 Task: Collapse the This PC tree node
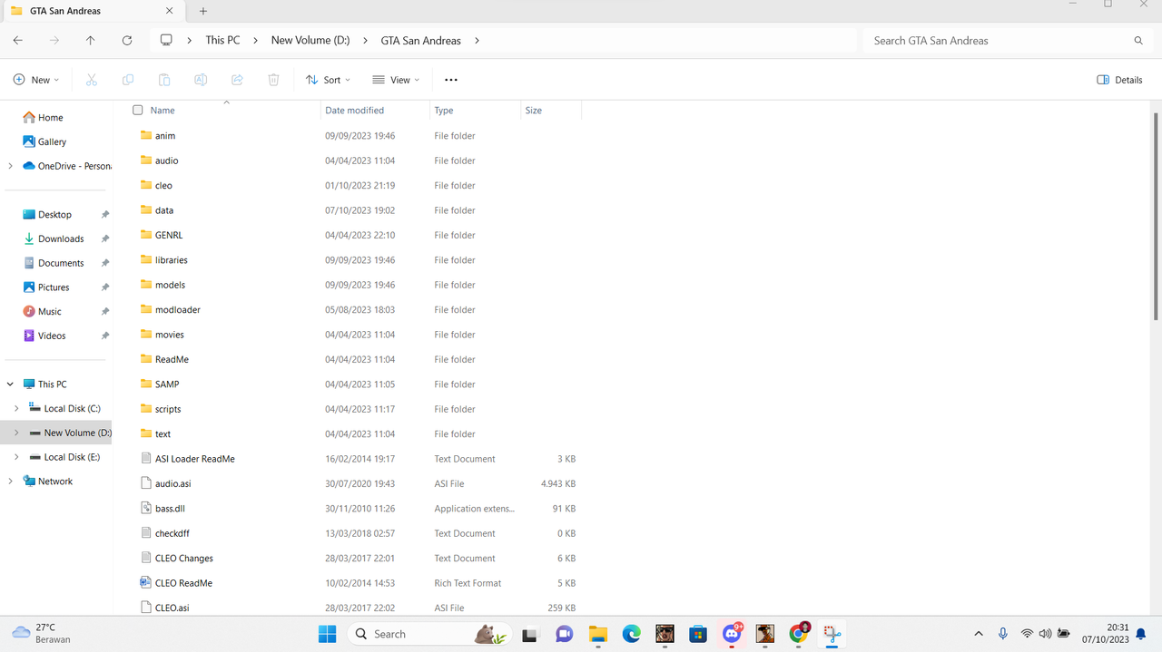pos(10,384)
